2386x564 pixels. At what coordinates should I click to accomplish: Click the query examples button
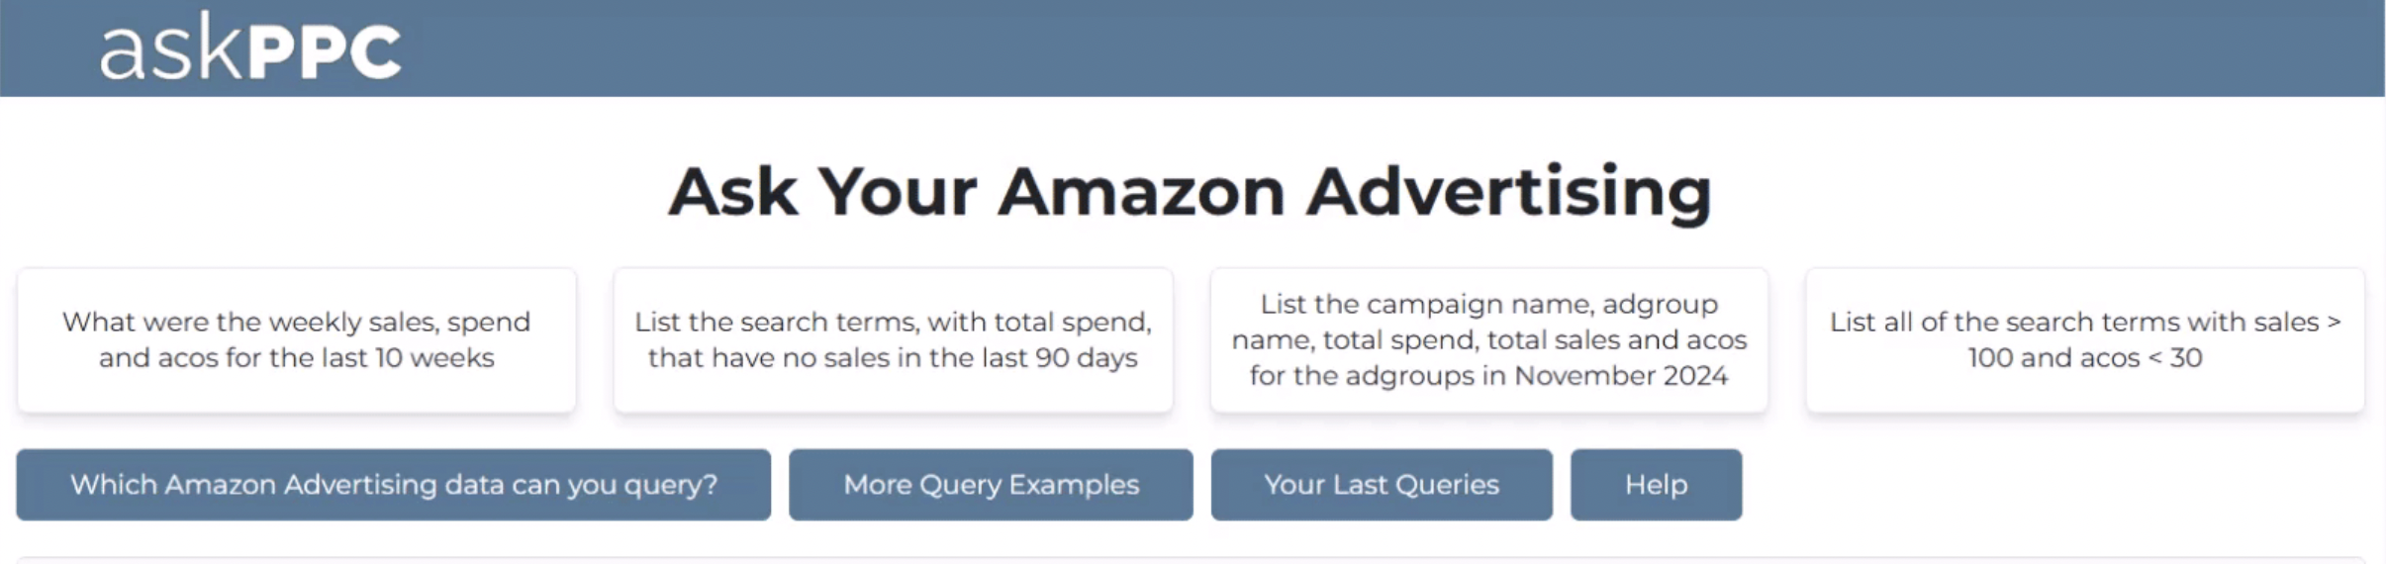[991, 485]
